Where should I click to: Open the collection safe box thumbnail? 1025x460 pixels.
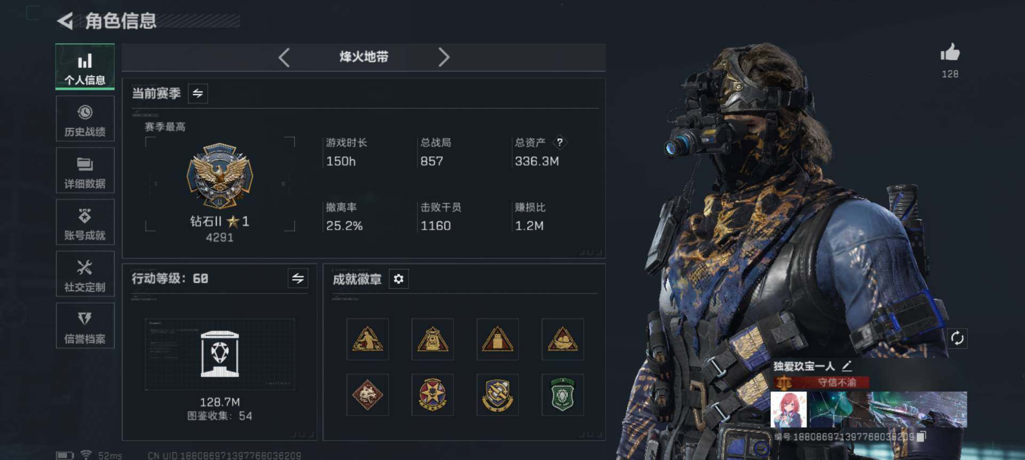[219, 354]
